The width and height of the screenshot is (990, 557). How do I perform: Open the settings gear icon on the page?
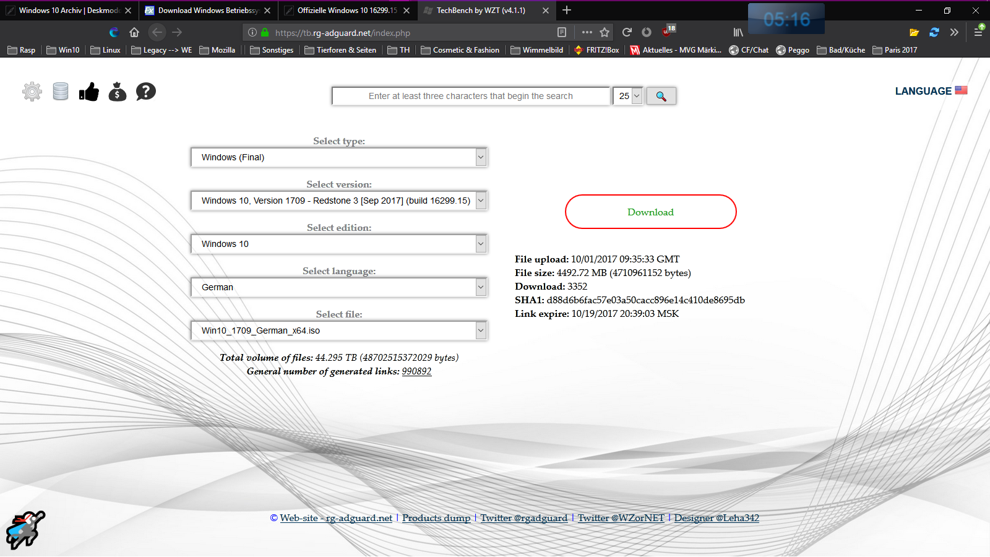tap(32, 92)
